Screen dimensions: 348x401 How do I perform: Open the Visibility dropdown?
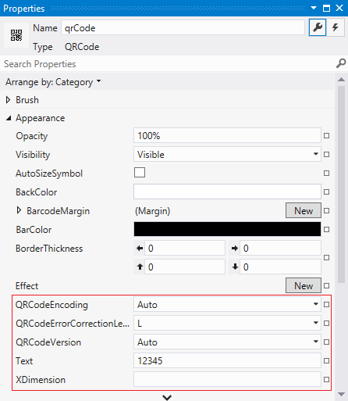[227, 154]
